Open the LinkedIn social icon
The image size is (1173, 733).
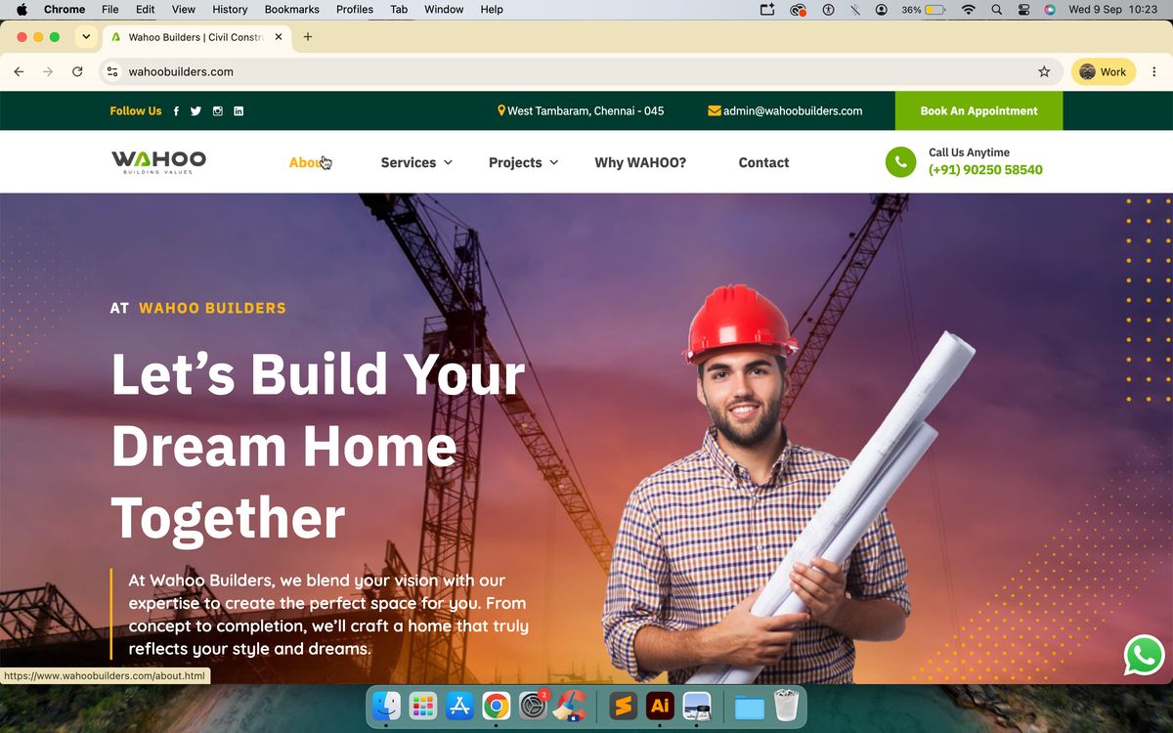[x=239, y=111]
